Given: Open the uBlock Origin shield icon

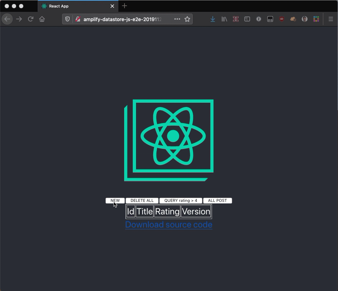Looking at the screenshot, I should click(x=282, y=19).
